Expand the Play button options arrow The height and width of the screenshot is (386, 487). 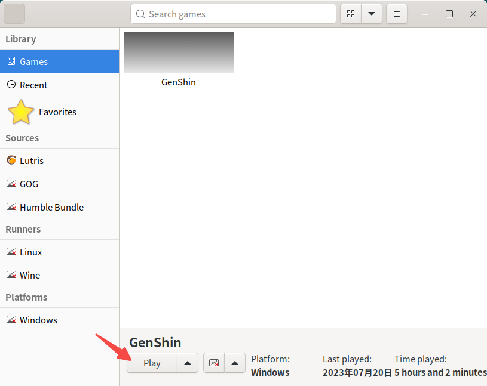click(188, 363)
